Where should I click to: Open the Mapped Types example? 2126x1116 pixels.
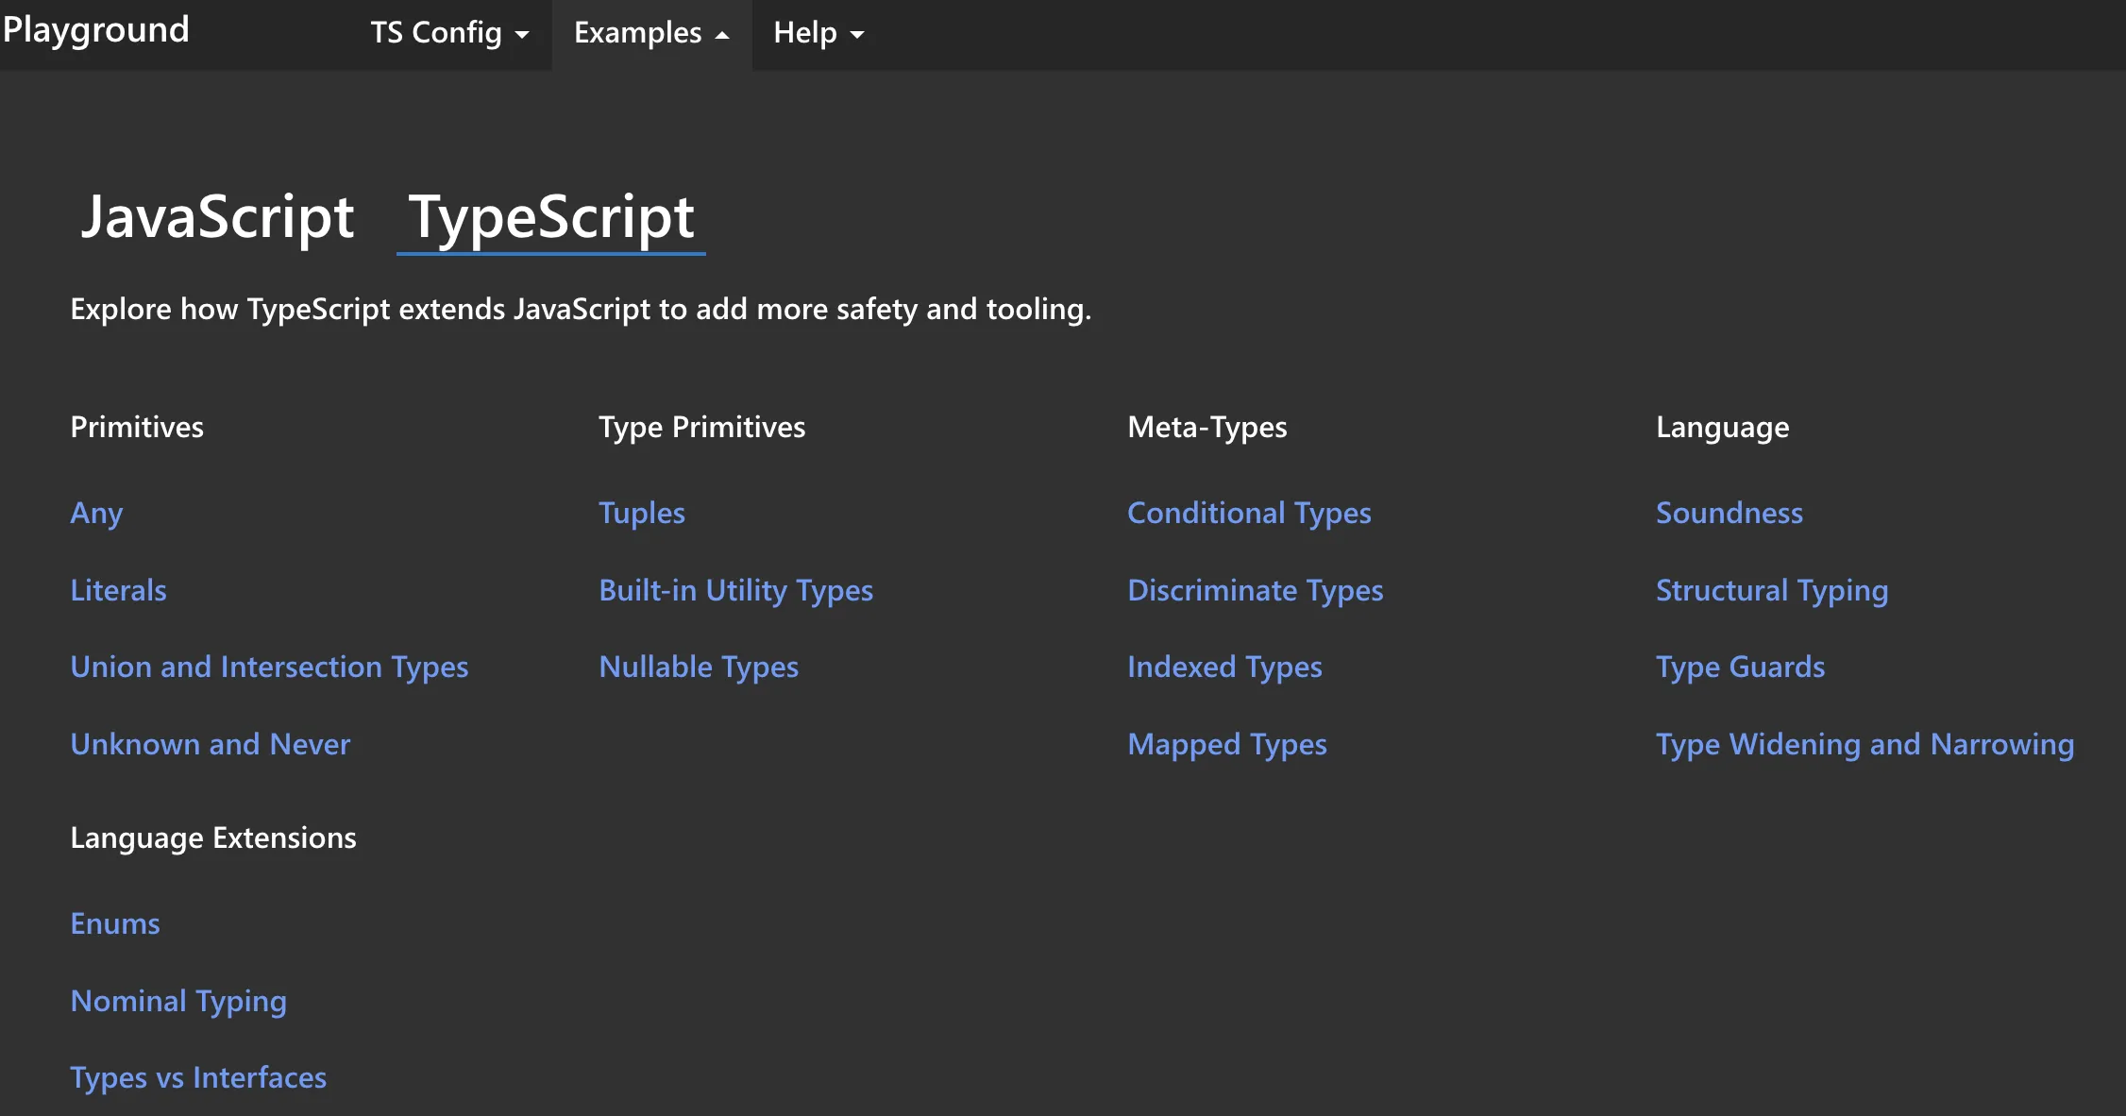[x=1227, y=745]
